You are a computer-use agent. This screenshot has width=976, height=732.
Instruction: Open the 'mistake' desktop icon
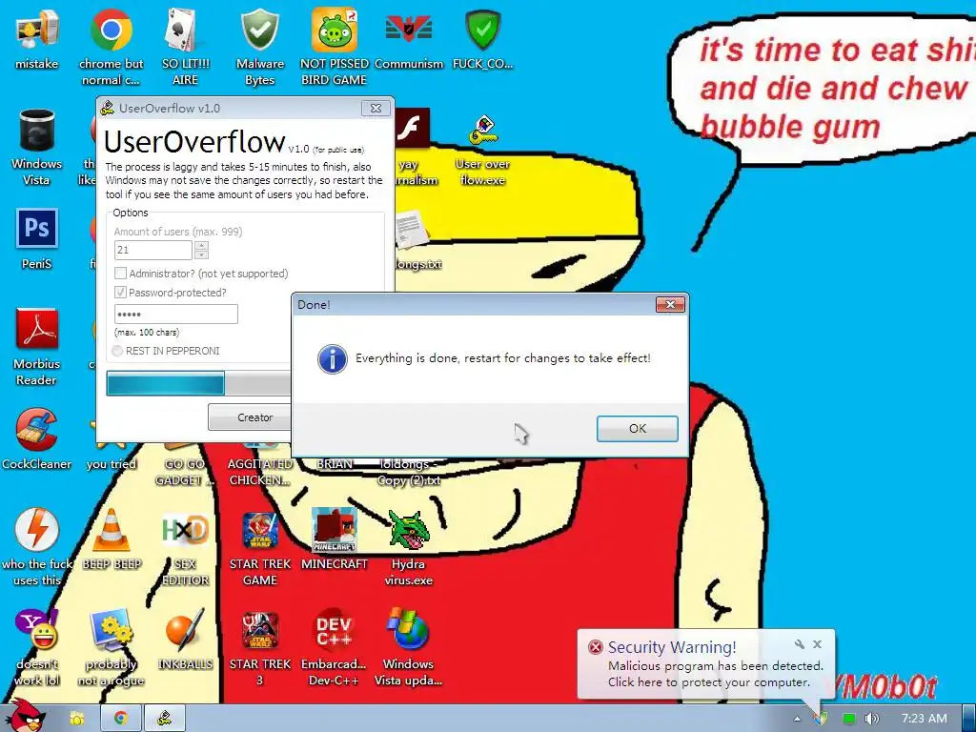click(x=37, y=30)
